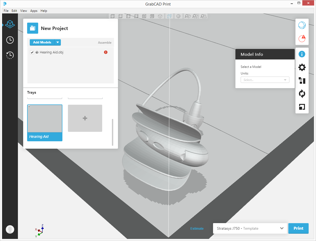Click the Estimate link
Screen dimensions: 316x241
[x=197, y=229]
